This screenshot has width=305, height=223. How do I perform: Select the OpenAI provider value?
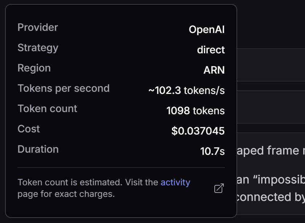207,30
